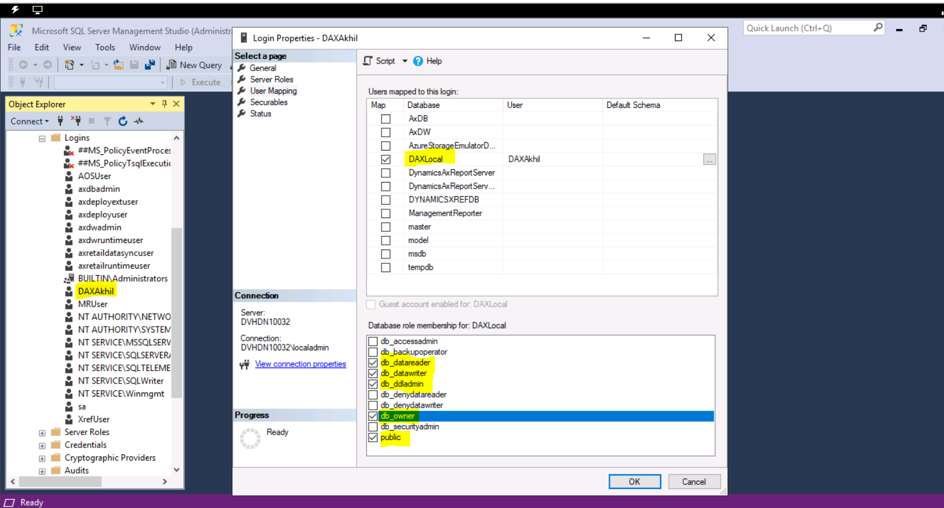The width and height of the screenshot is (944, 508).
Task: Click the Navigate Forward arrow icon
Action: point(47,65)
